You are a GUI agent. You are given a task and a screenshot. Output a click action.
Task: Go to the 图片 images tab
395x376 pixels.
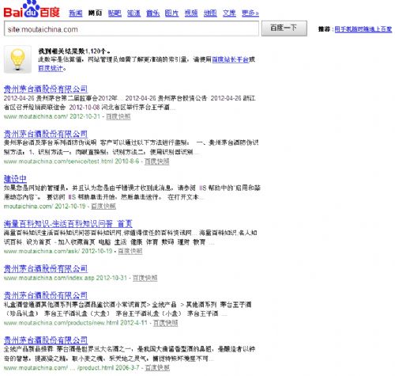point(171,13)
